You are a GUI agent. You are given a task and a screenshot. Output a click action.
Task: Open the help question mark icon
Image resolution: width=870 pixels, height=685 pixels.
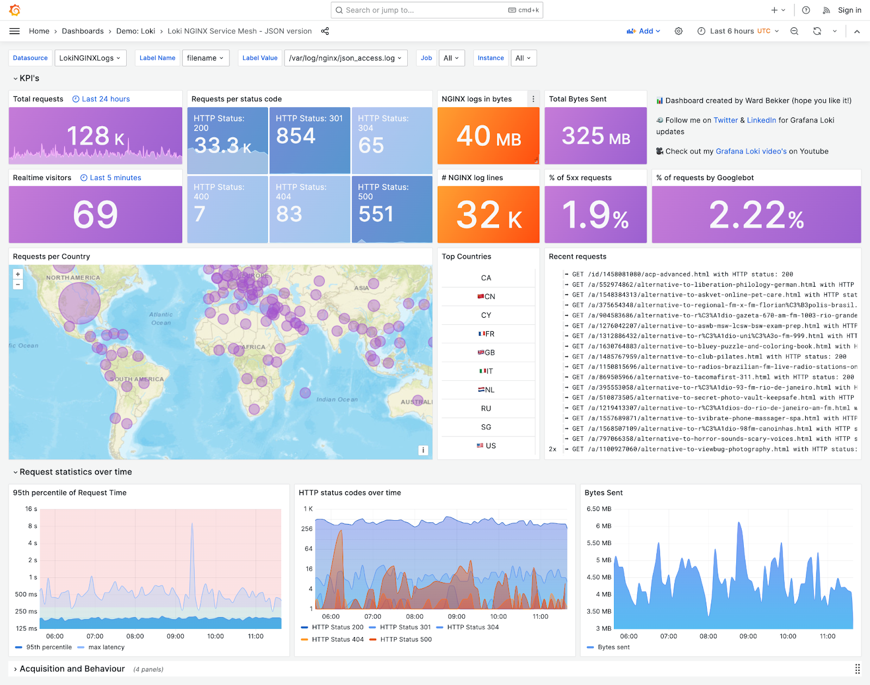coord(806,10)
